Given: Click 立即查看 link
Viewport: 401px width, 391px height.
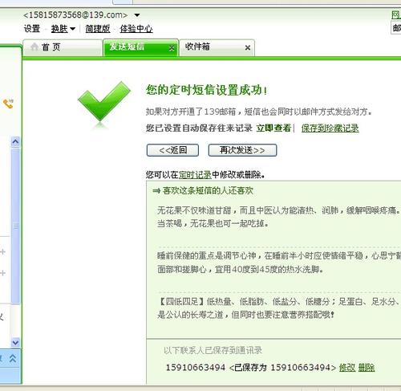Looking at the screenshot, I should 273,128.
